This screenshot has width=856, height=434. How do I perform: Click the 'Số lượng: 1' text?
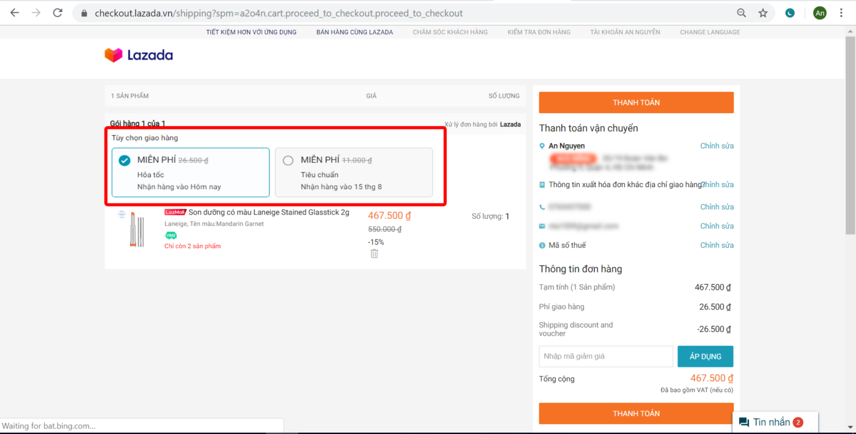click(490, 216)
